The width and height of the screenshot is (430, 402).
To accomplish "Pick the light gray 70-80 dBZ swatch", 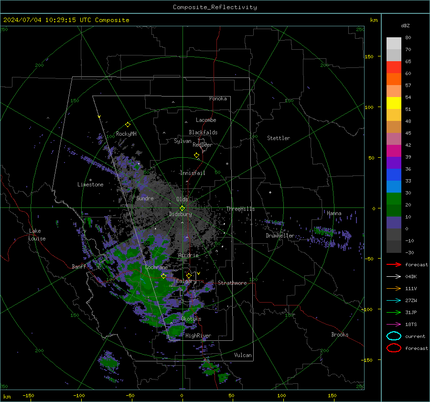I will [x=394, y=43].
